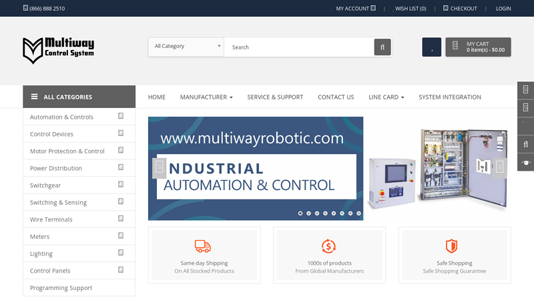Select the seventh banner slide dot
The height and width of the screenshot is (300, 534).
(350, 213)
